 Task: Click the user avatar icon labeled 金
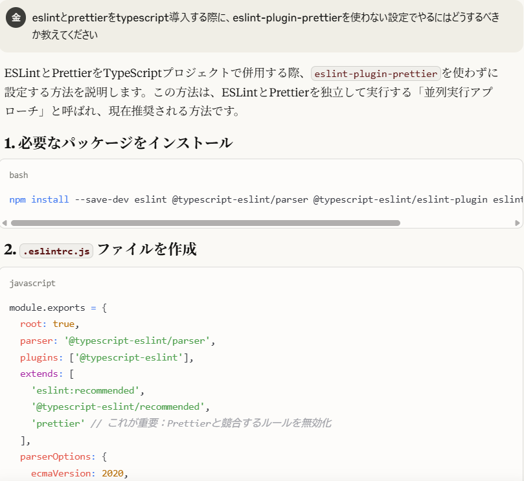[x=16, y=18]
